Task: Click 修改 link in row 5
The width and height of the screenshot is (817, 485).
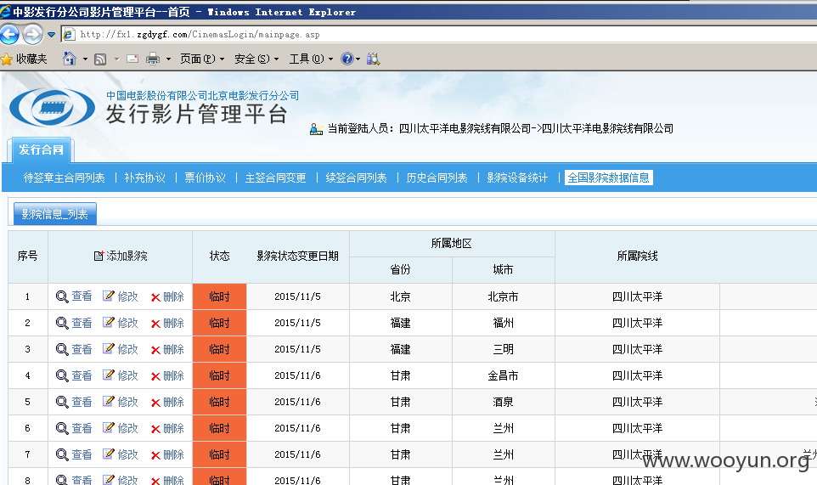Action: coord(127,402)
